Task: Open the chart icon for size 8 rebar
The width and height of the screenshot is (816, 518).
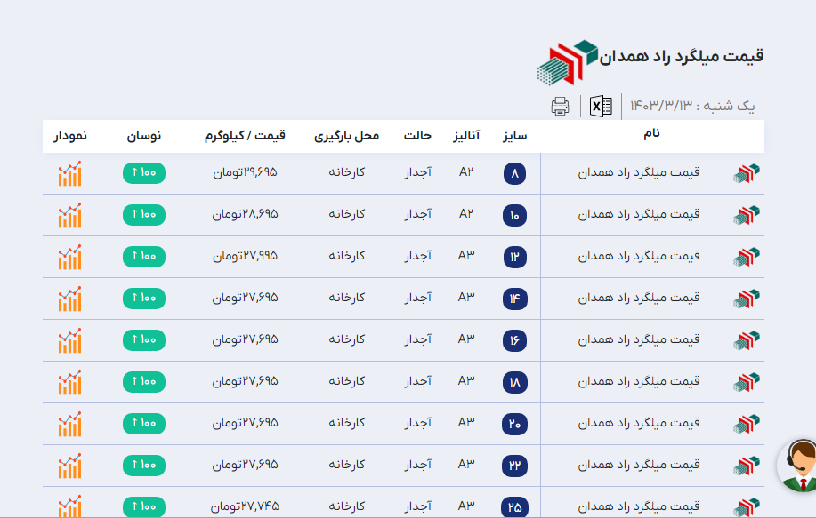Action: click(x=69, y=173)
